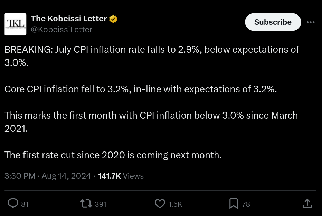
Task: Open the 3:30 PM Aug 14, 2024 timestamp
Action: pyautogui.click(x=48, y=176)
